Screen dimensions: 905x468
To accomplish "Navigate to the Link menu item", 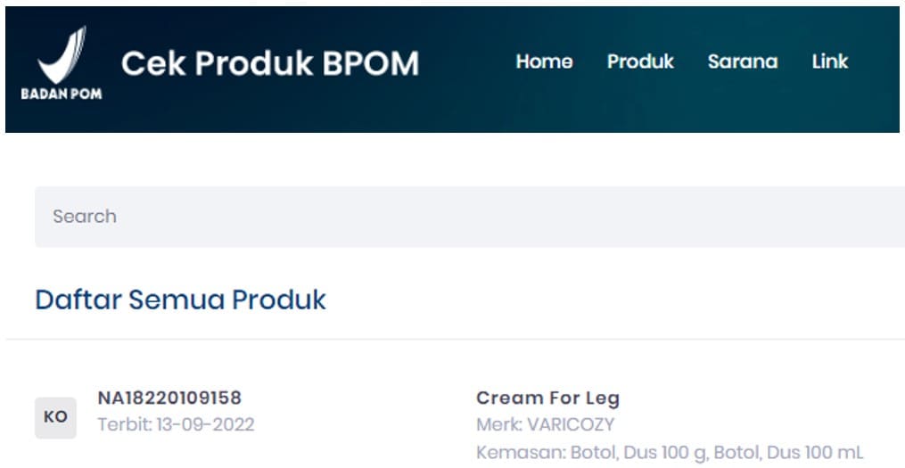I will tap(829, 62).
